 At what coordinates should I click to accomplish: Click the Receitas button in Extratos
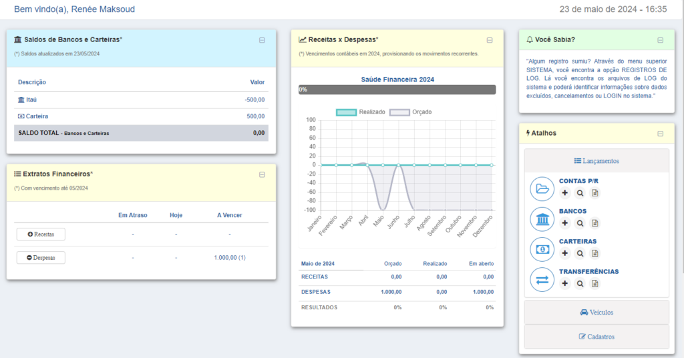click(x=41, y=234)
